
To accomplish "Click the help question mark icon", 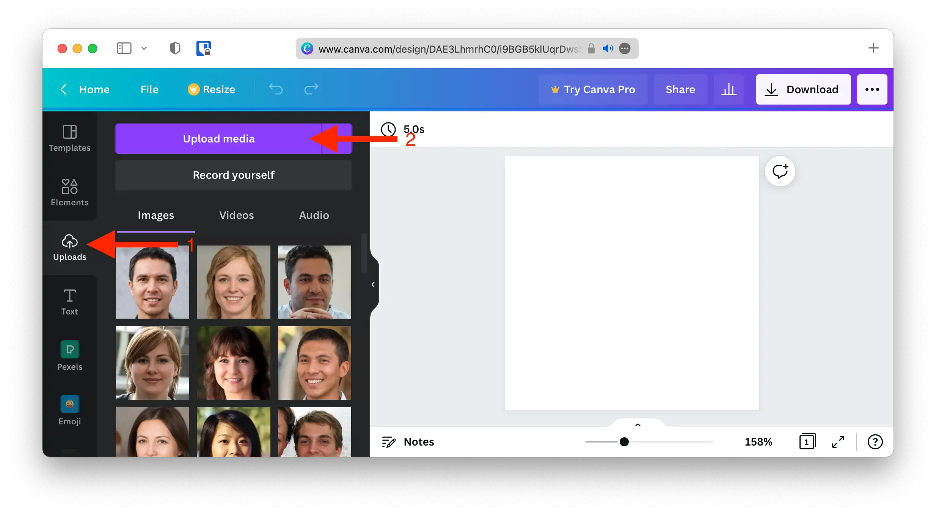I will pyautogui.click(x=875, y=442).
